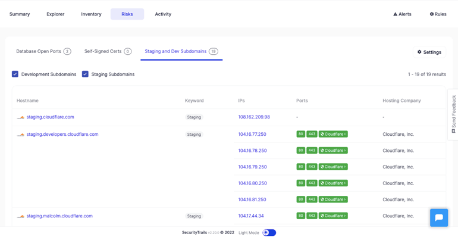Click port 80 badge for 104.16.77.250

301,134
